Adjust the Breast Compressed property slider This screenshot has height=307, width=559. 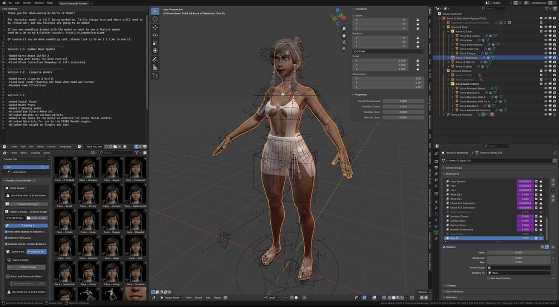(x=403, y=101)
